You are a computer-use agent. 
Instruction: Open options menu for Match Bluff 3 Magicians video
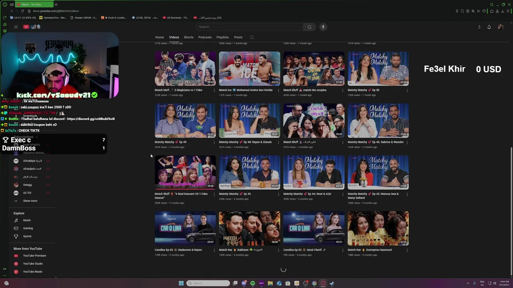pos(214,90)
